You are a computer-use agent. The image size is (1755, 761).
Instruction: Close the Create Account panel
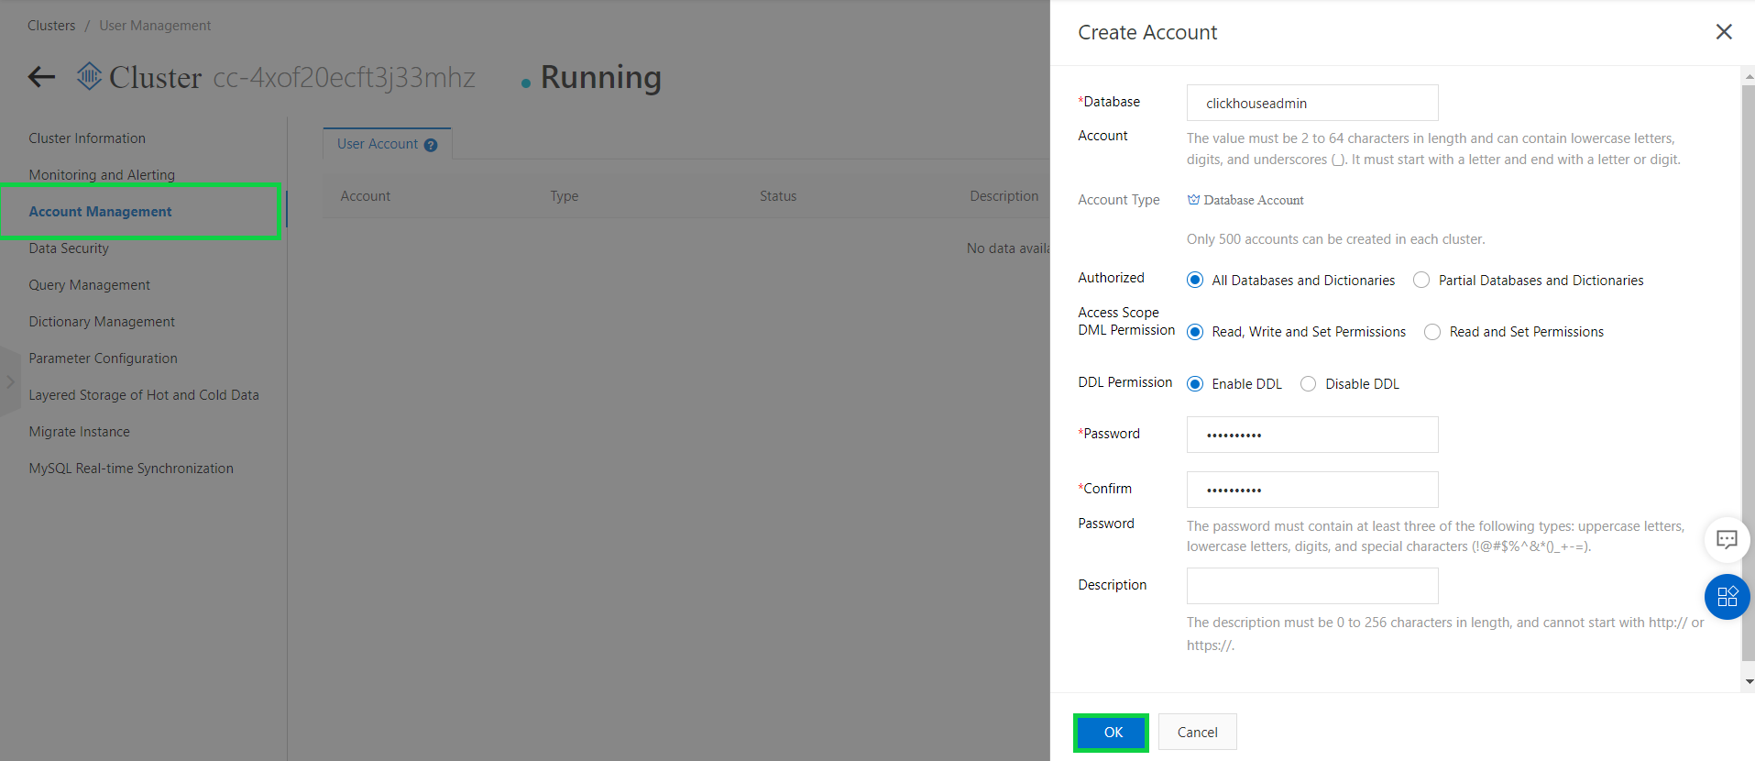(1724, 32)
